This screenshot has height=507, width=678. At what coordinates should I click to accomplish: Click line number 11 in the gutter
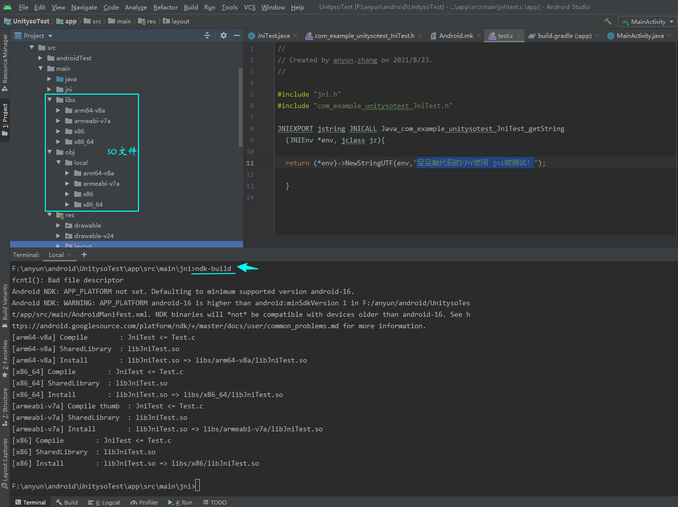click(250, 163)
